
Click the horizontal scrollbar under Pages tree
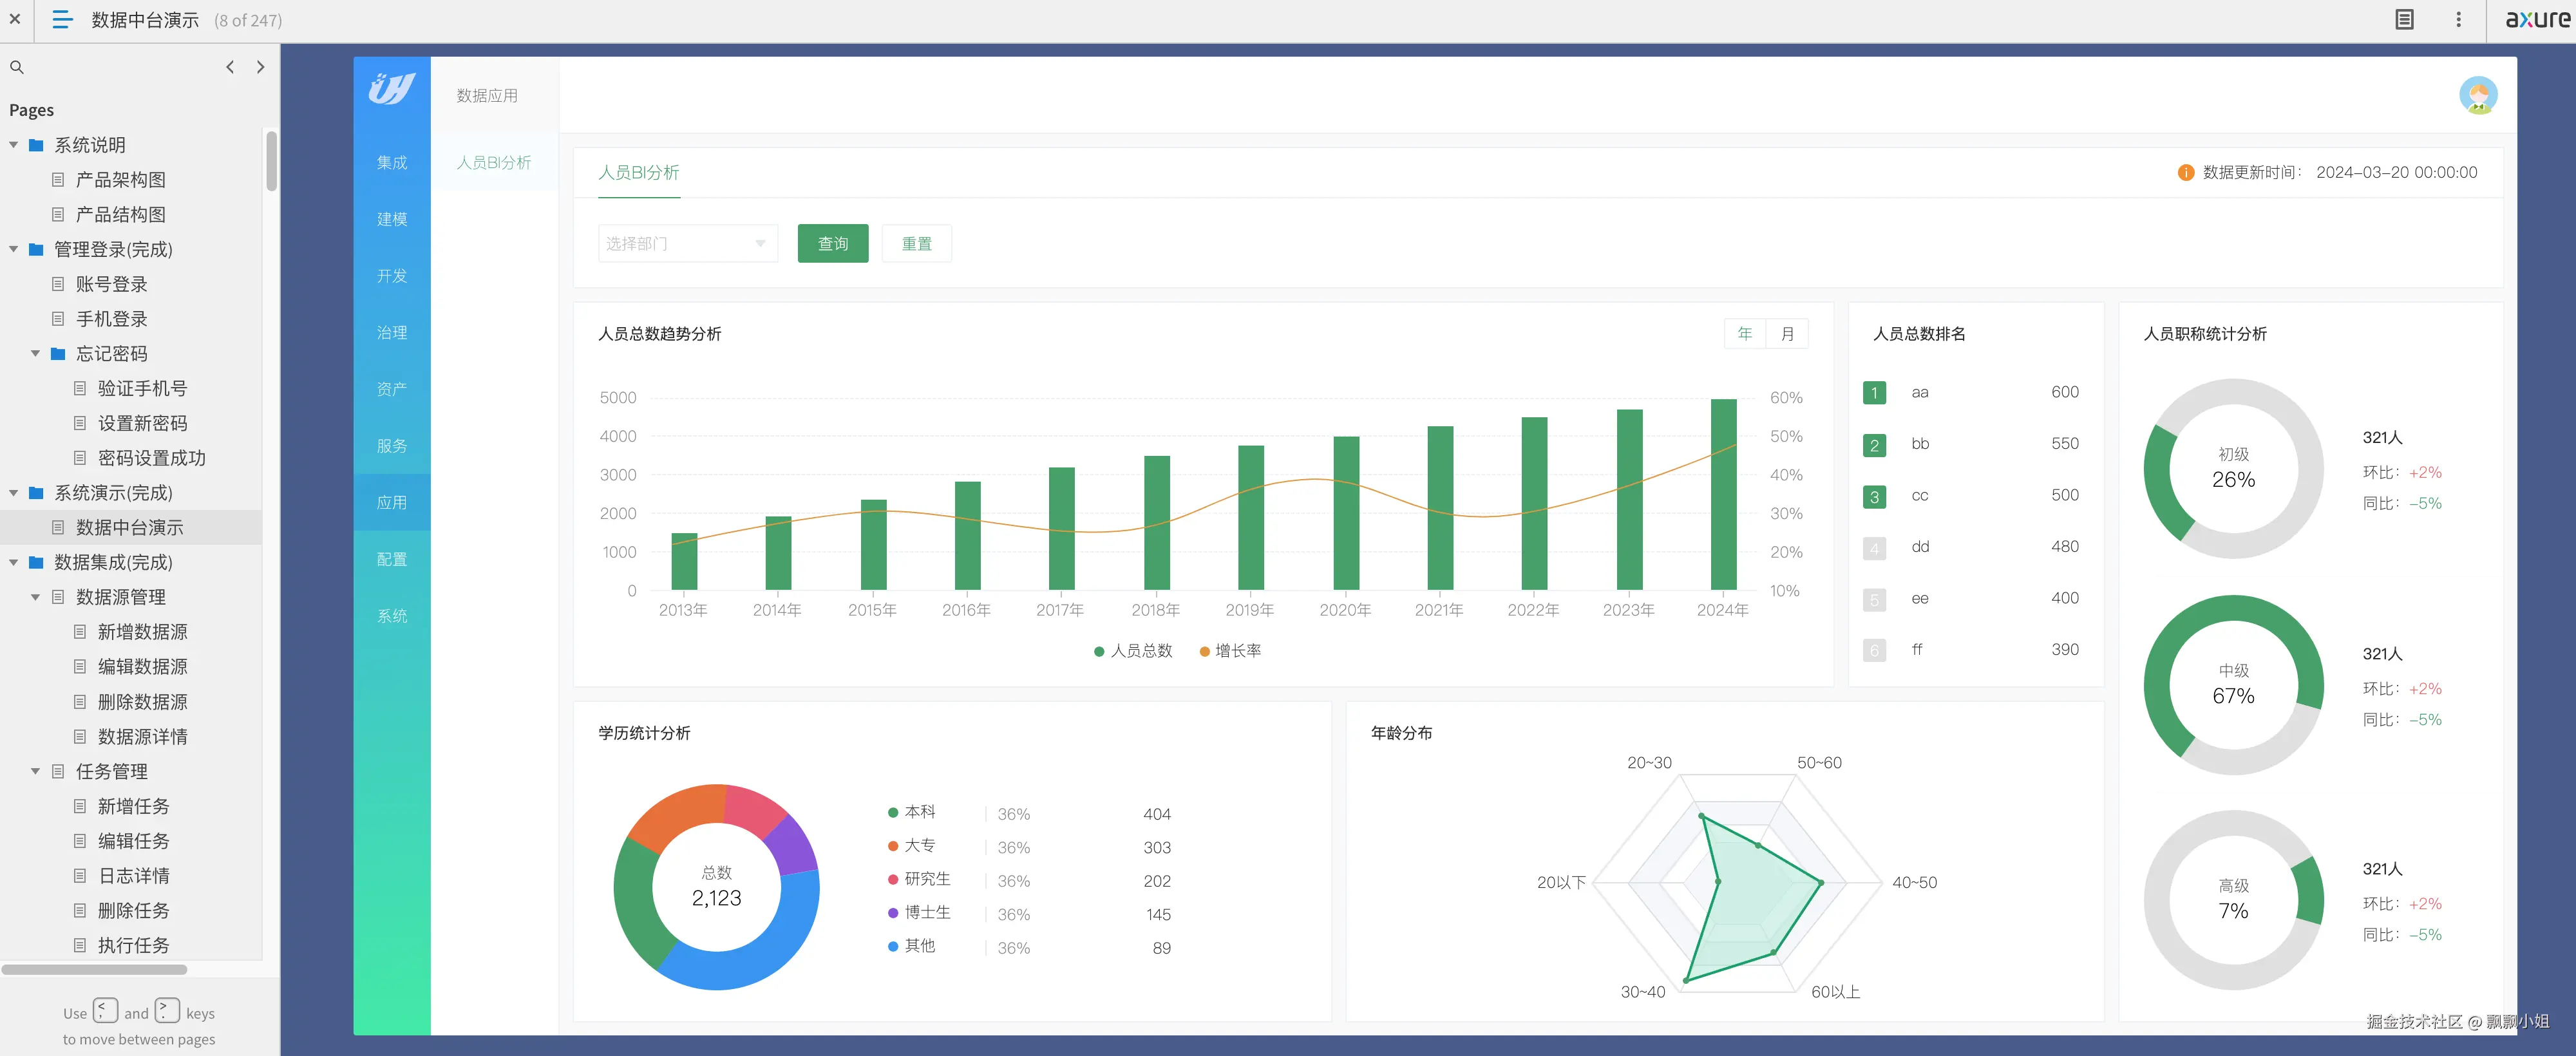[x=95, y=969]
